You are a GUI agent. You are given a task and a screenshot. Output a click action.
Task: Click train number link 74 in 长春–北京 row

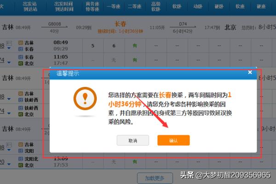(2, 60)
